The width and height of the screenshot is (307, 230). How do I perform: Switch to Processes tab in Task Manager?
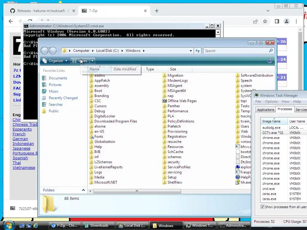tap(285, 109)
